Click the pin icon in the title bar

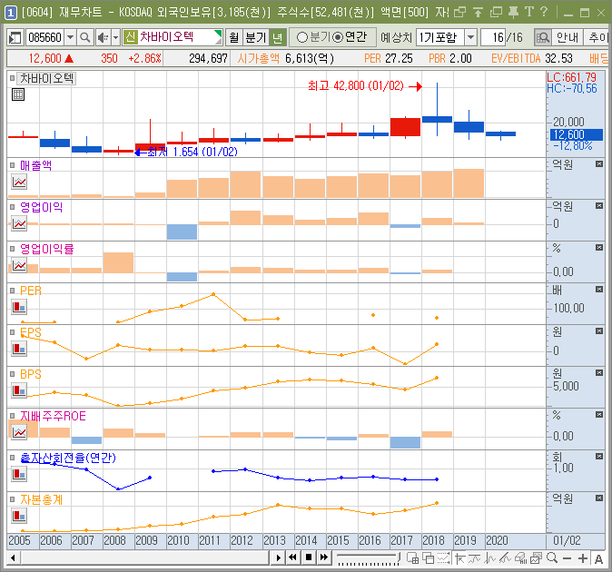pyautogui.click(x=513, y=13)
